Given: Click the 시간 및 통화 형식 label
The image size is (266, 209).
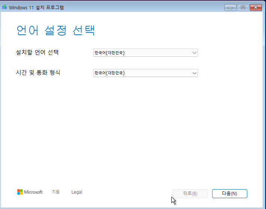Looking at the screenshot, I should click(38, 73).
